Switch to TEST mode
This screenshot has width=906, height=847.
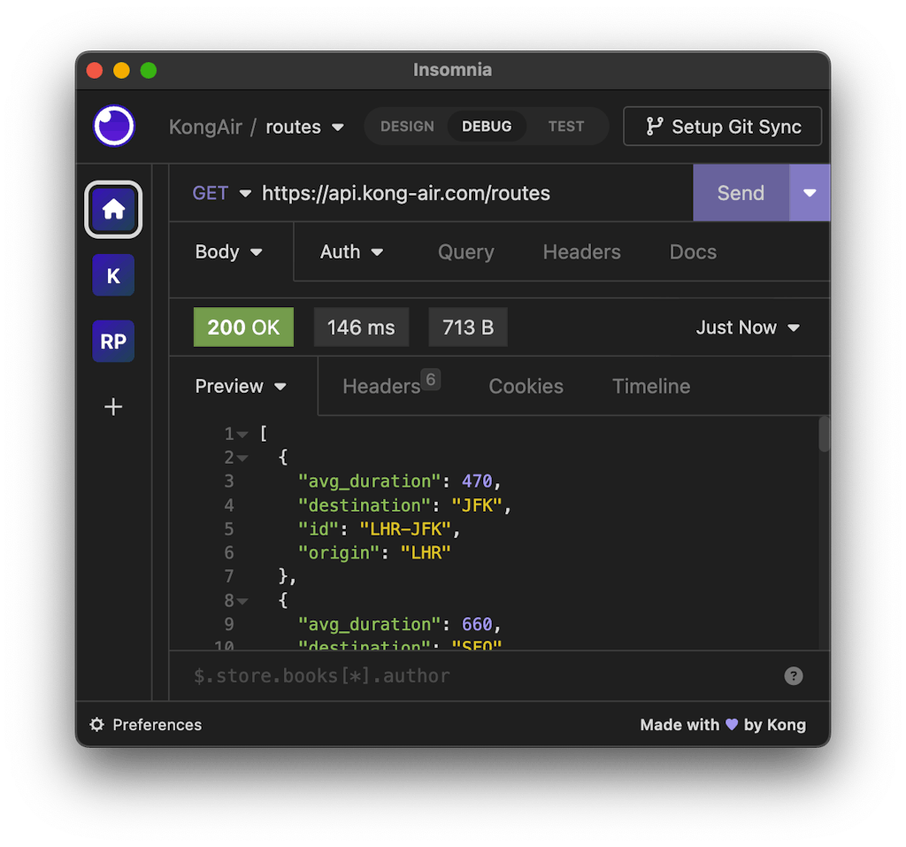(565, 127)
